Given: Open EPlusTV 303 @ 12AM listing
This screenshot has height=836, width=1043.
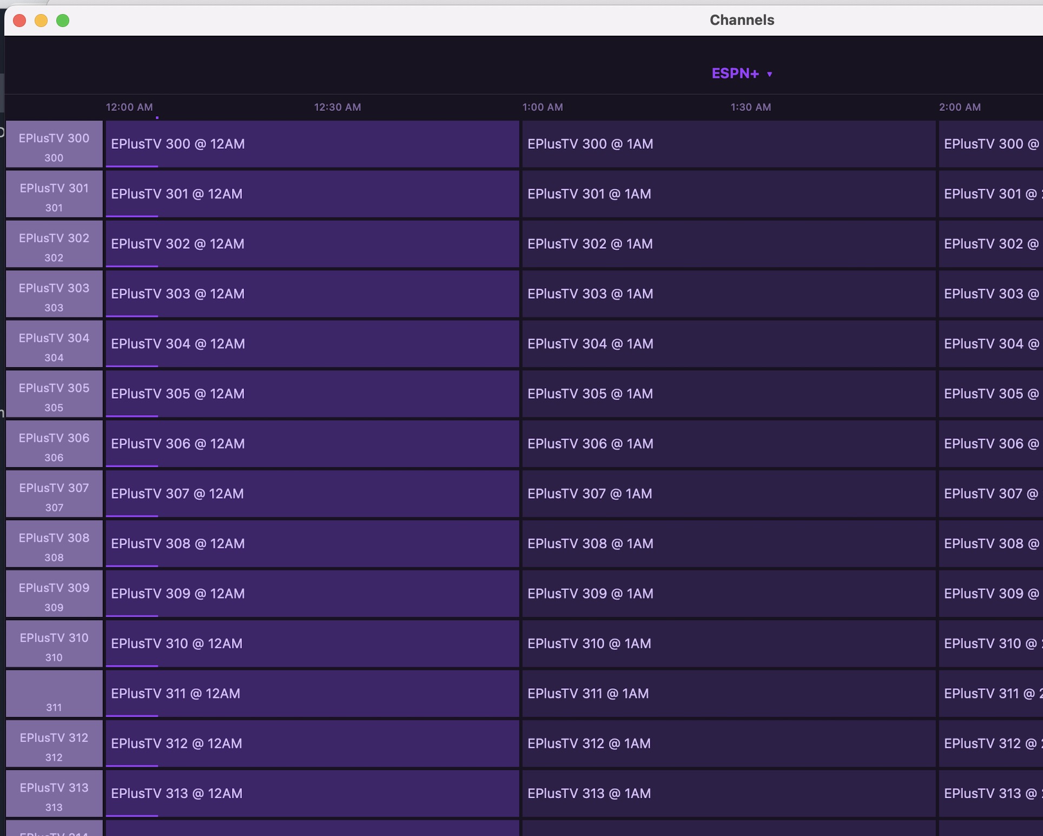Looking at the screenshot, I should pyautogui.click(x=312, y=294).
